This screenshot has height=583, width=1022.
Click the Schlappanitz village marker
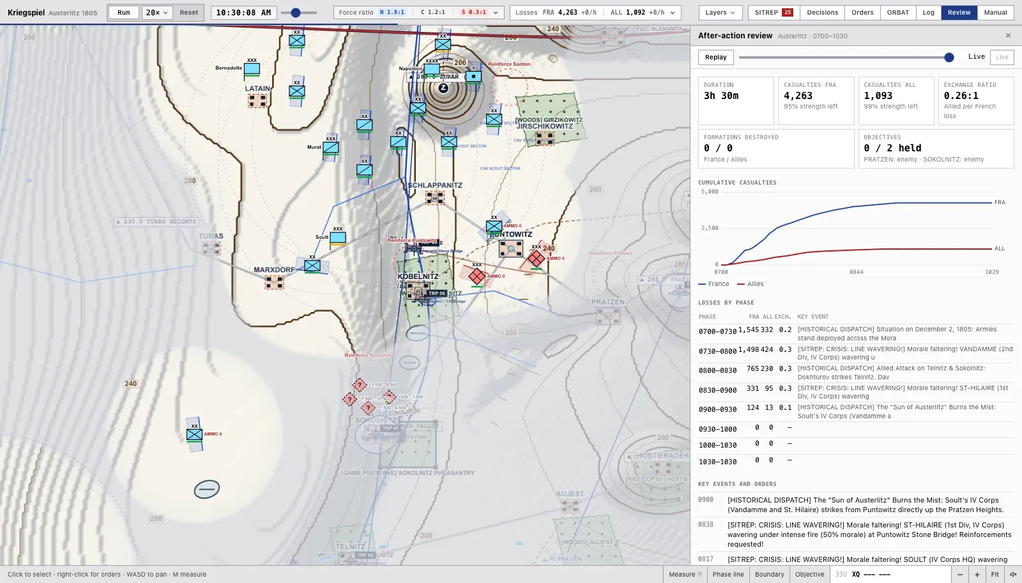pos(435,197)
